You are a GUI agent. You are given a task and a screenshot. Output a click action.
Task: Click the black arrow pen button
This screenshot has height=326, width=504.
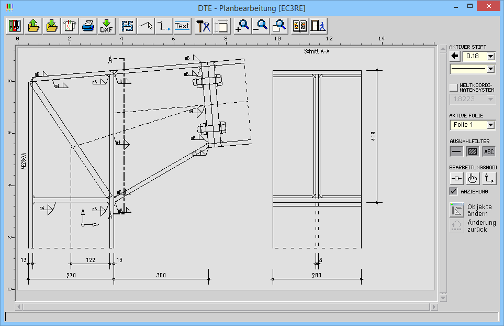coord(455,56)
